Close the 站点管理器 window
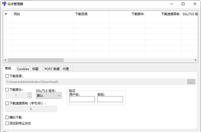The height and width of the screenshot is (132, 201). (x=195, y=4)
